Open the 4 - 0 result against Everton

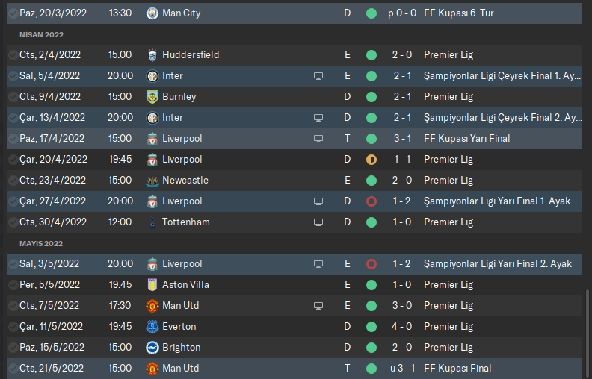pyautogui.click(x=401, y=327)
